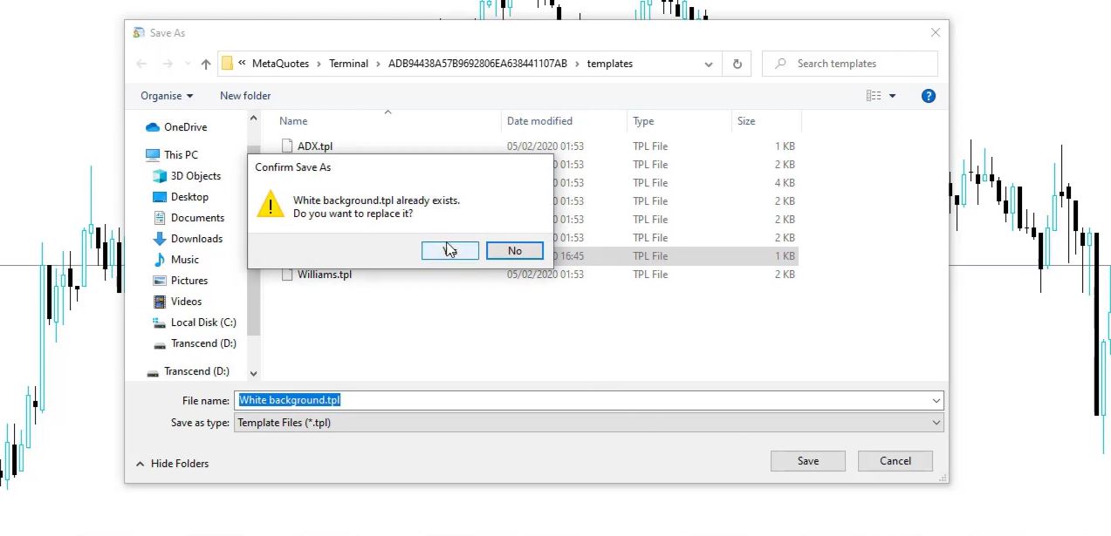1111x536 pixels.
Task: Open the Downloads folder in sidebar
Action: coord(196,239)
